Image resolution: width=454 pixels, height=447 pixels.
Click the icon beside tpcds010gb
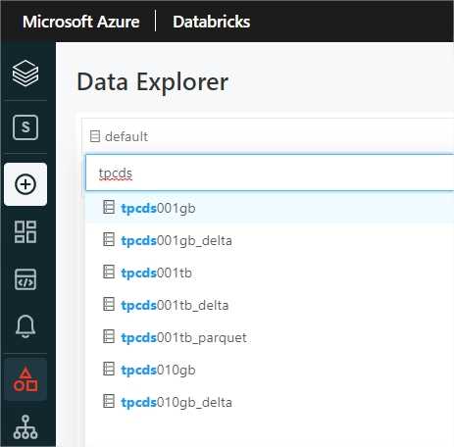[x=109, y=369]
